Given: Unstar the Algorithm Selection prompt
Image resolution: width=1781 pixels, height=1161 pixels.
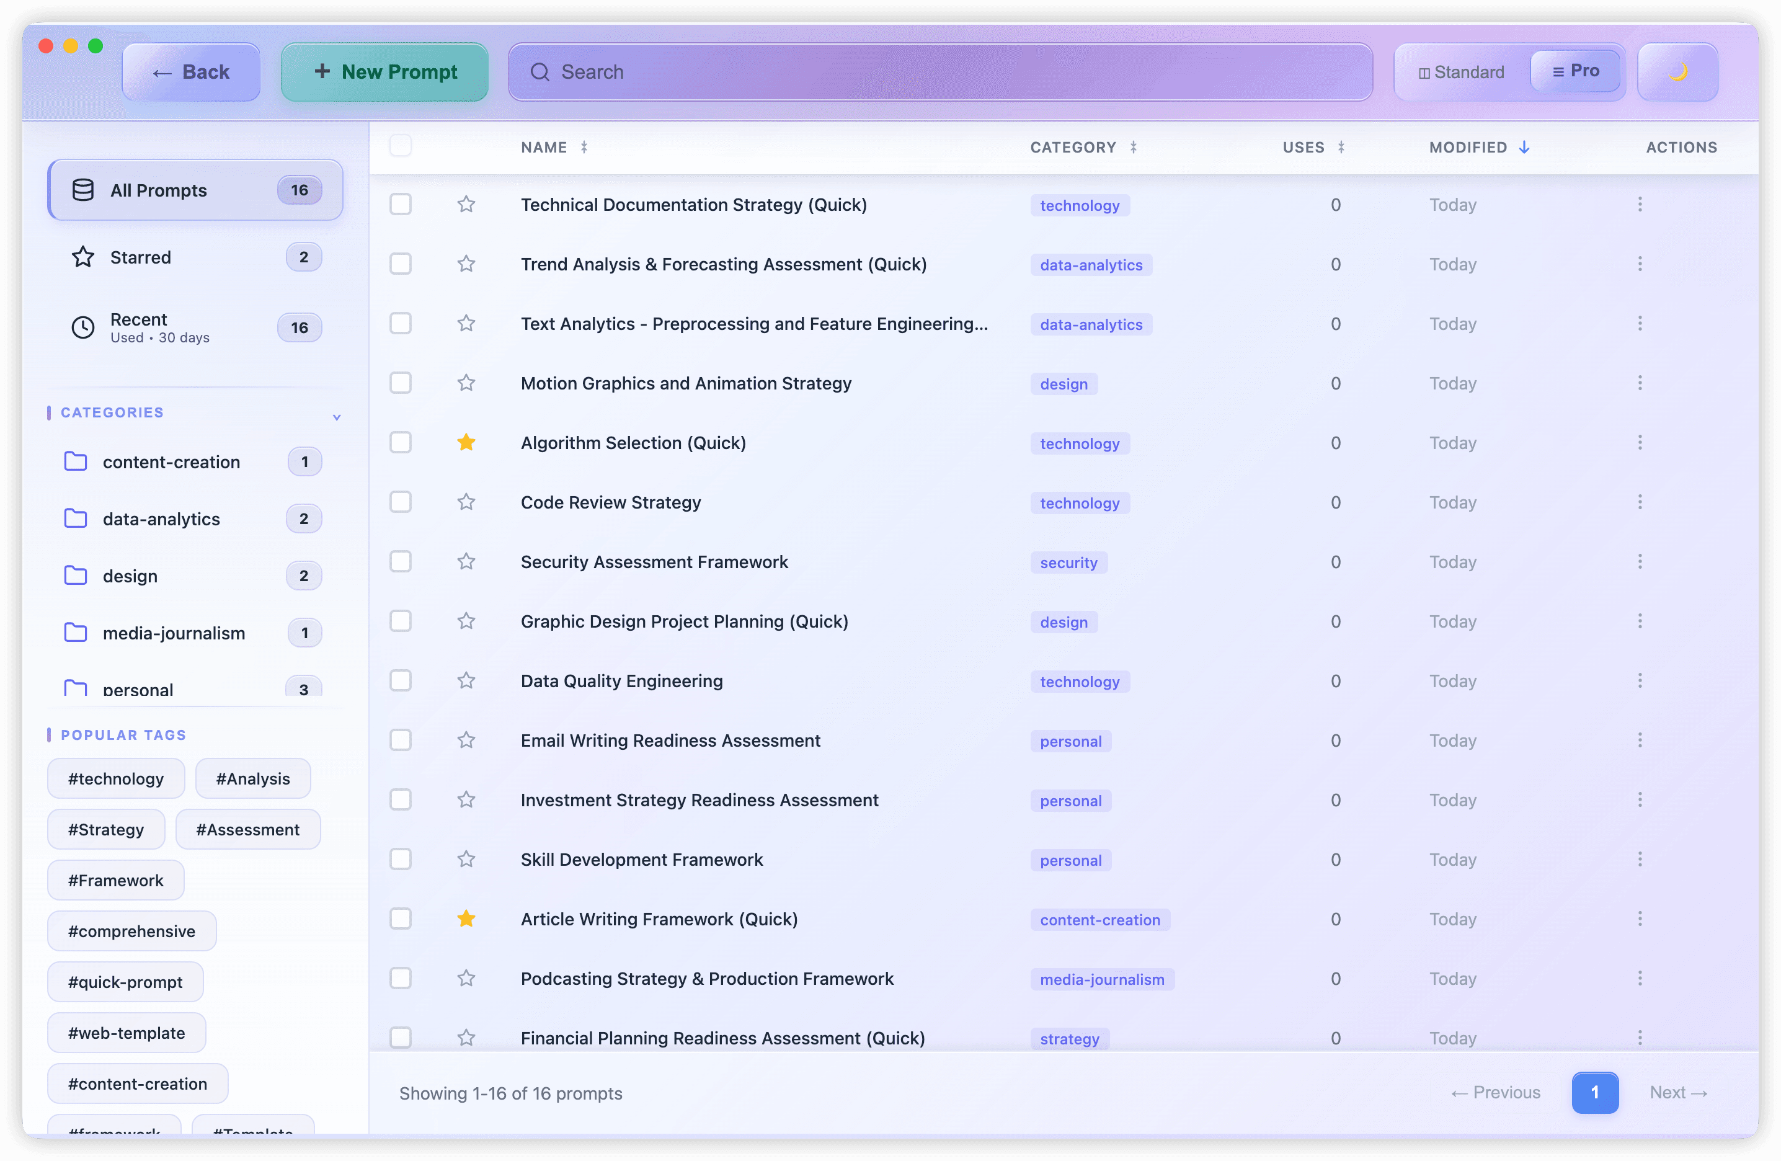Looking at the screenshot, I should [466, 442].
